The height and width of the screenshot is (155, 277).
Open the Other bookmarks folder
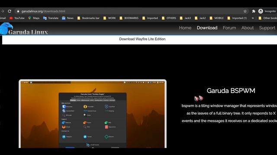[267, 18]
